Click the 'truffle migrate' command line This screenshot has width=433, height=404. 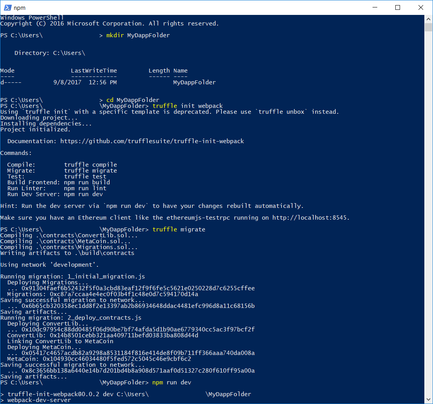[179, 229]
